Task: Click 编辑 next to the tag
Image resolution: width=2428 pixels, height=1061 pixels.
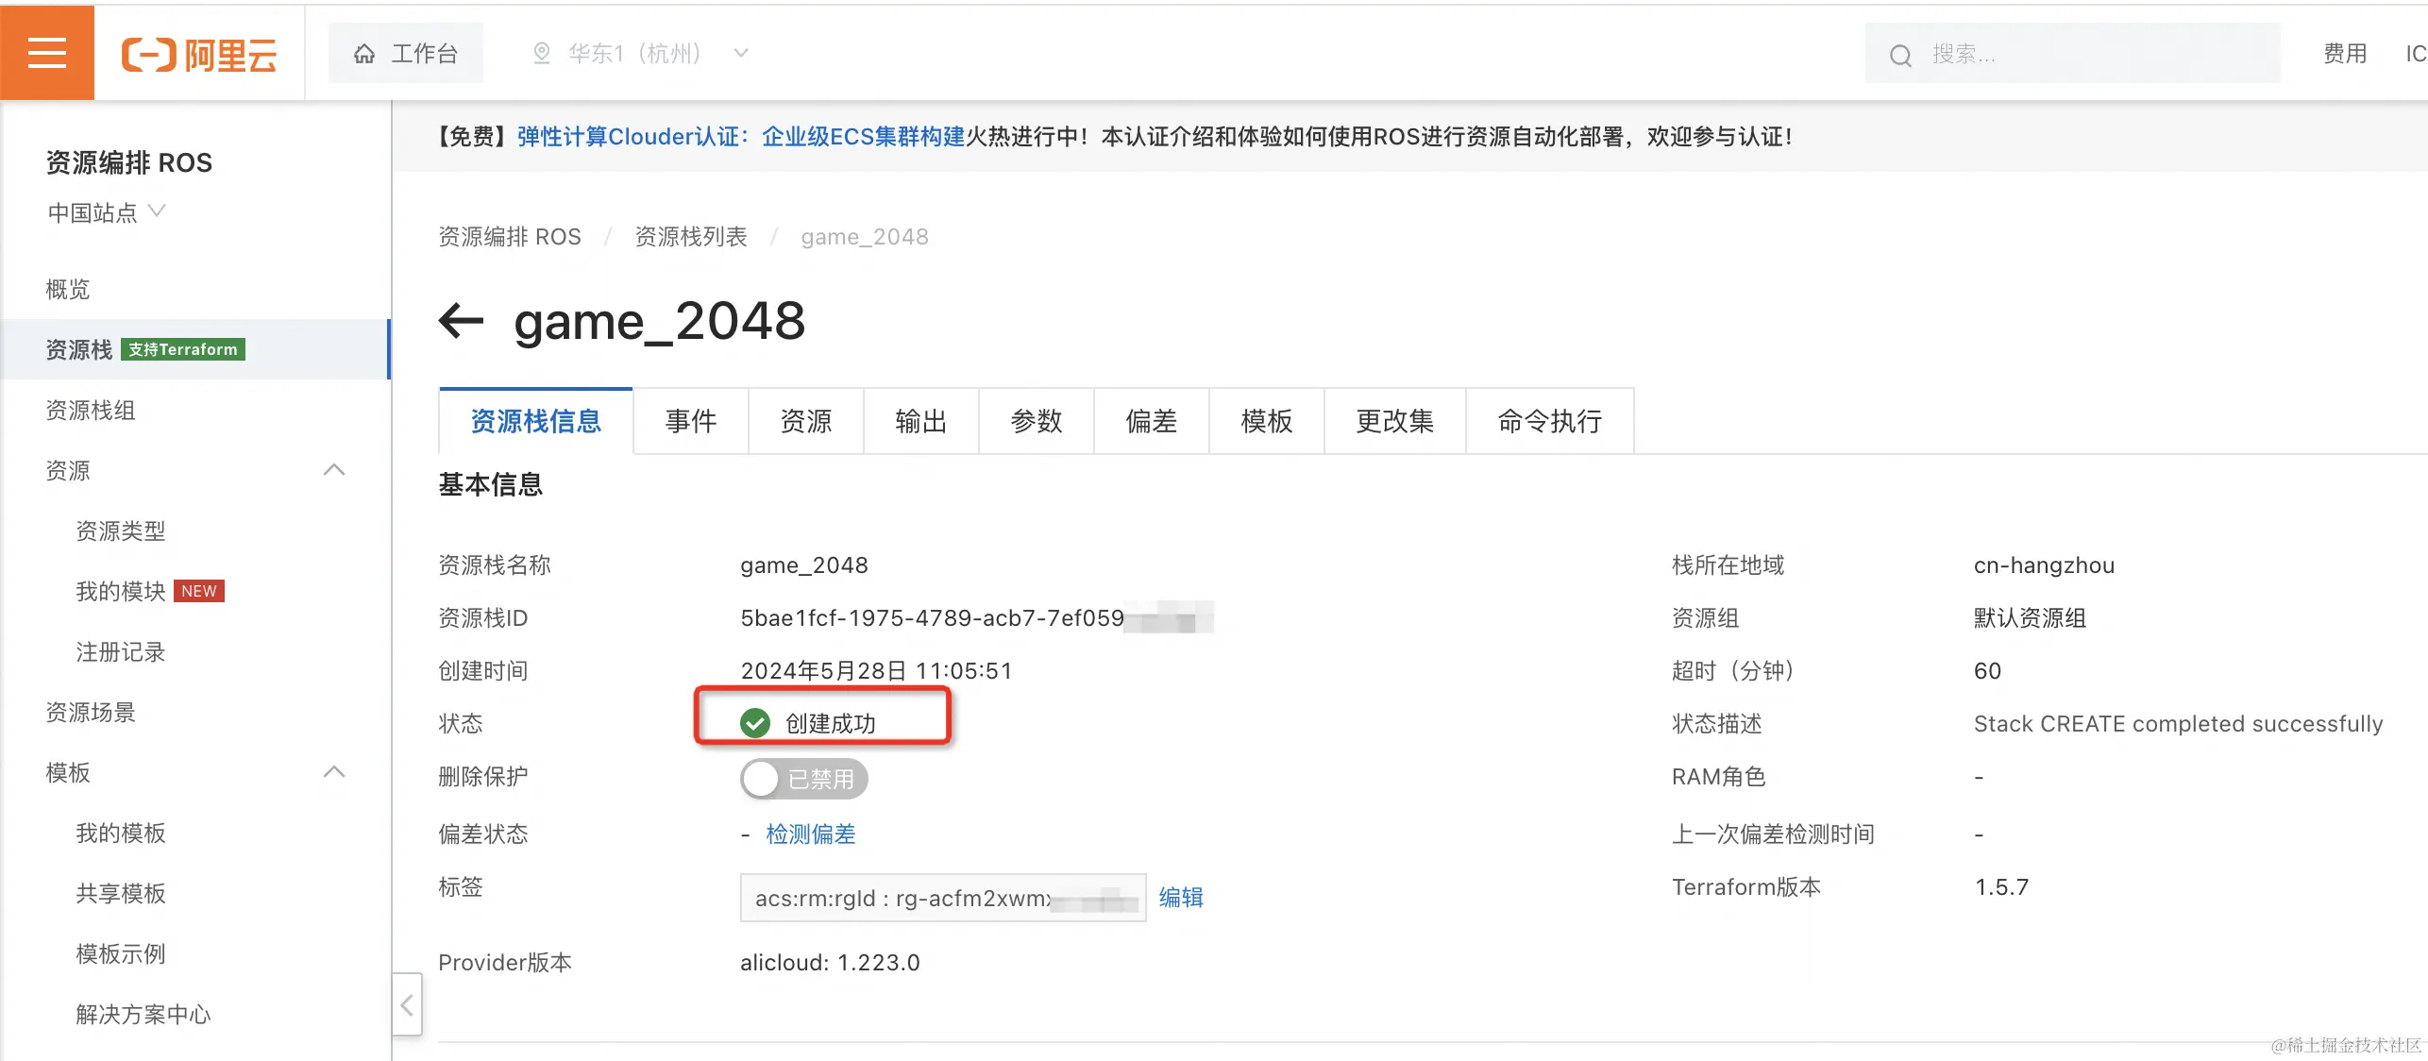Action: pos(1180,897)
